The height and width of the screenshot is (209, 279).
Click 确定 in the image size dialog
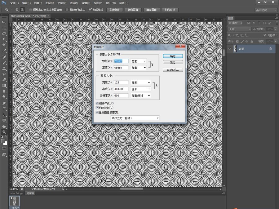[173, 56]
